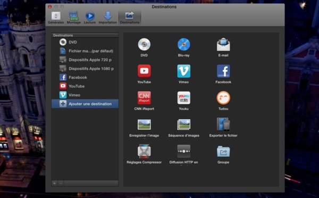Image resolution: width=319 pixels, height=198 pixels.
Task: Switch to Montage preferences
Action: pyautogui.click(x=74, y=18)
